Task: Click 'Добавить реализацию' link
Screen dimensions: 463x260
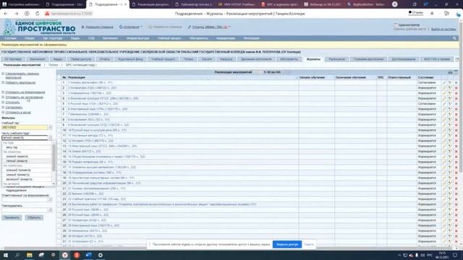Action: click(x=20, y=83)
